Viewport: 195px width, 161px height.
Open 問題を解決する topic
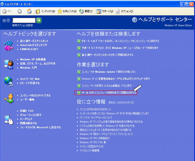click(x=28, y=123)
